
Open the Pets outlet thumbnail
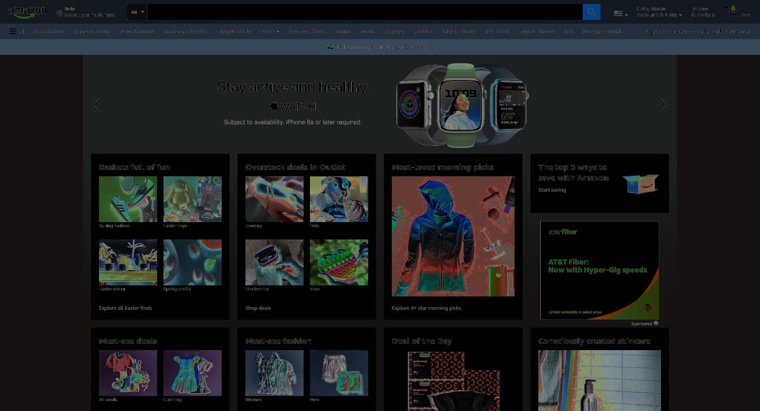tap(339, 199)
